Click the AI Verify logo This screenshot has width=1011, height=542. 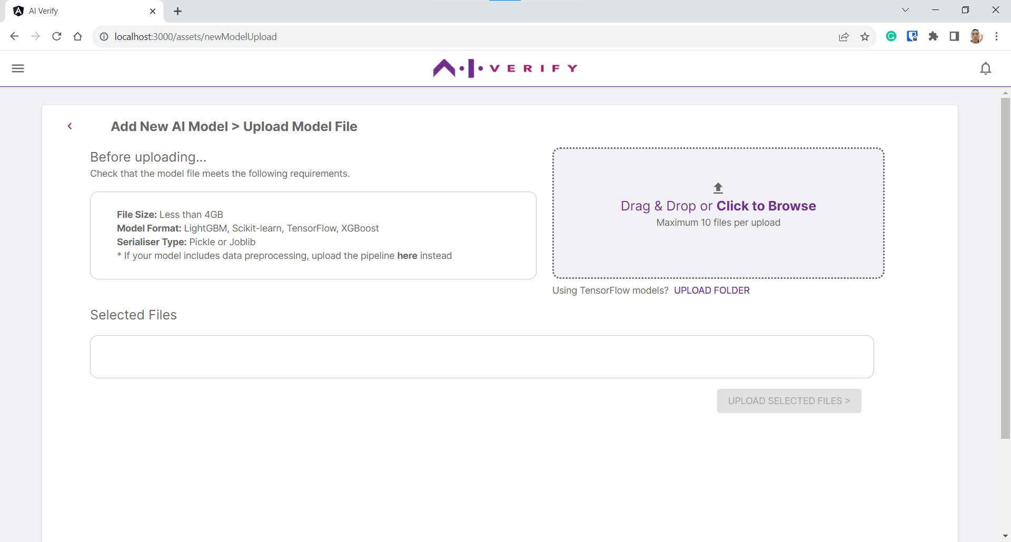[504, 68]
